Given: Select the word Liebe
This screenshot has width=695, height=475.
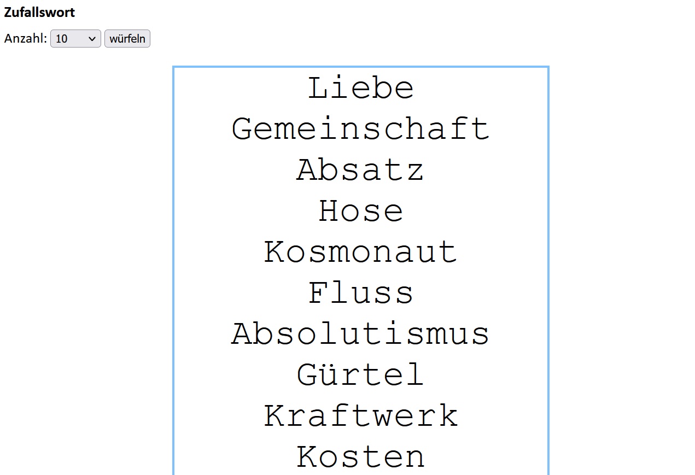Looking at the screenshot, I should tap(360, 89).
